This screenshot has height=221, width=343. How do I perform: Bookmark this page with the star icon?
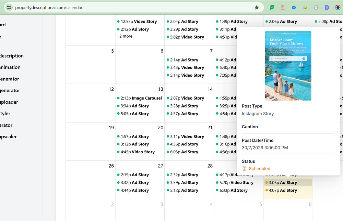(x=257, y=8)
